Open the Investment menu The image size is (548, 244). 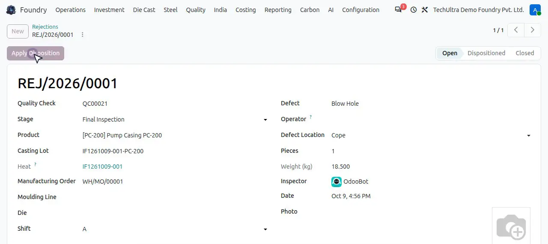point(109,10)
